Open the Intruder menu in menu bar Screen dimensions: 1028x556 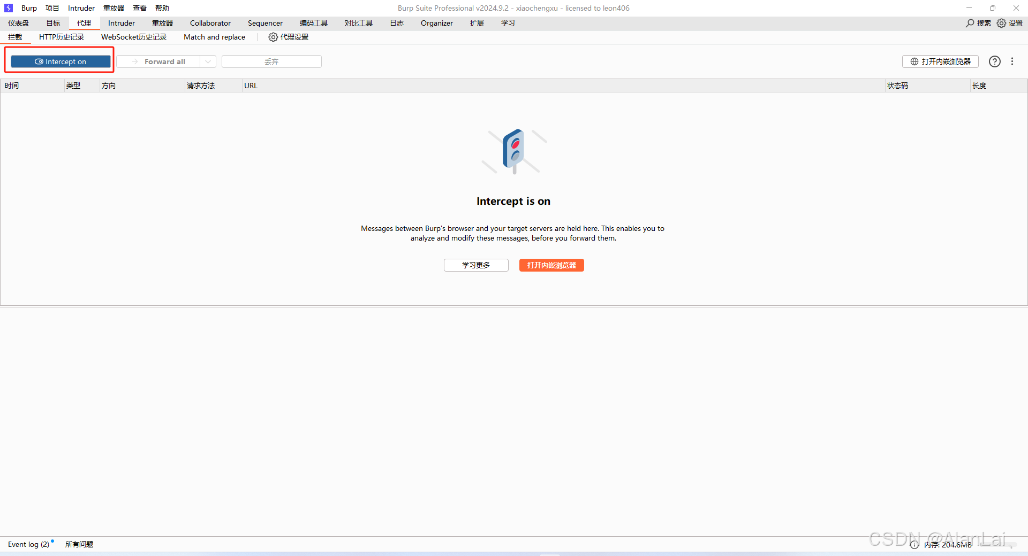click(x=81, y=8)
